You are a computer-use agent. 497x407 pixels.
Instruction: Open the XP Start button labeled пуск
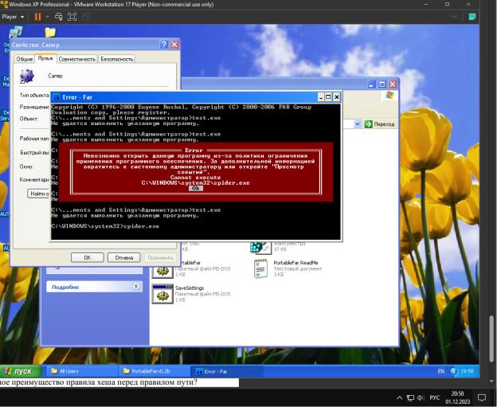[x=21, y=371]
